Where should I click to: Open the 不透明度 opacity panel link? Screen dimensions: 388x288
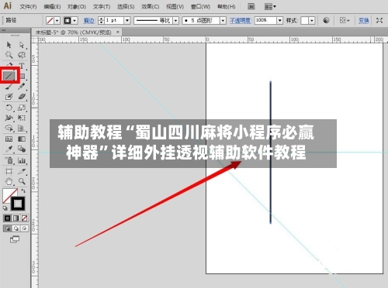tap(241, 20)
